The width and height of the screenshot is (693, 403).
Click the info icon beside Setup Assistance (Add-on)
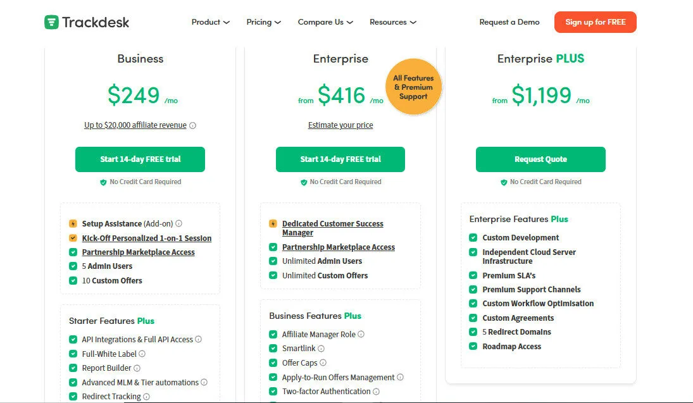[x=178, y=223]
